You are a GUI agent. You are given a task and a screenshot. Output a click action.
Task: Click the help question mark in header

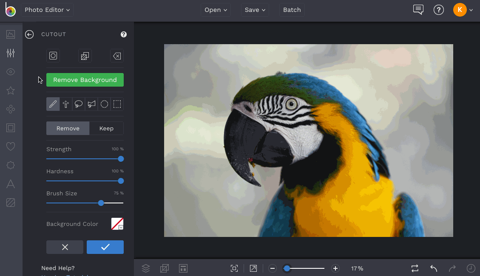tap(439, 10)
